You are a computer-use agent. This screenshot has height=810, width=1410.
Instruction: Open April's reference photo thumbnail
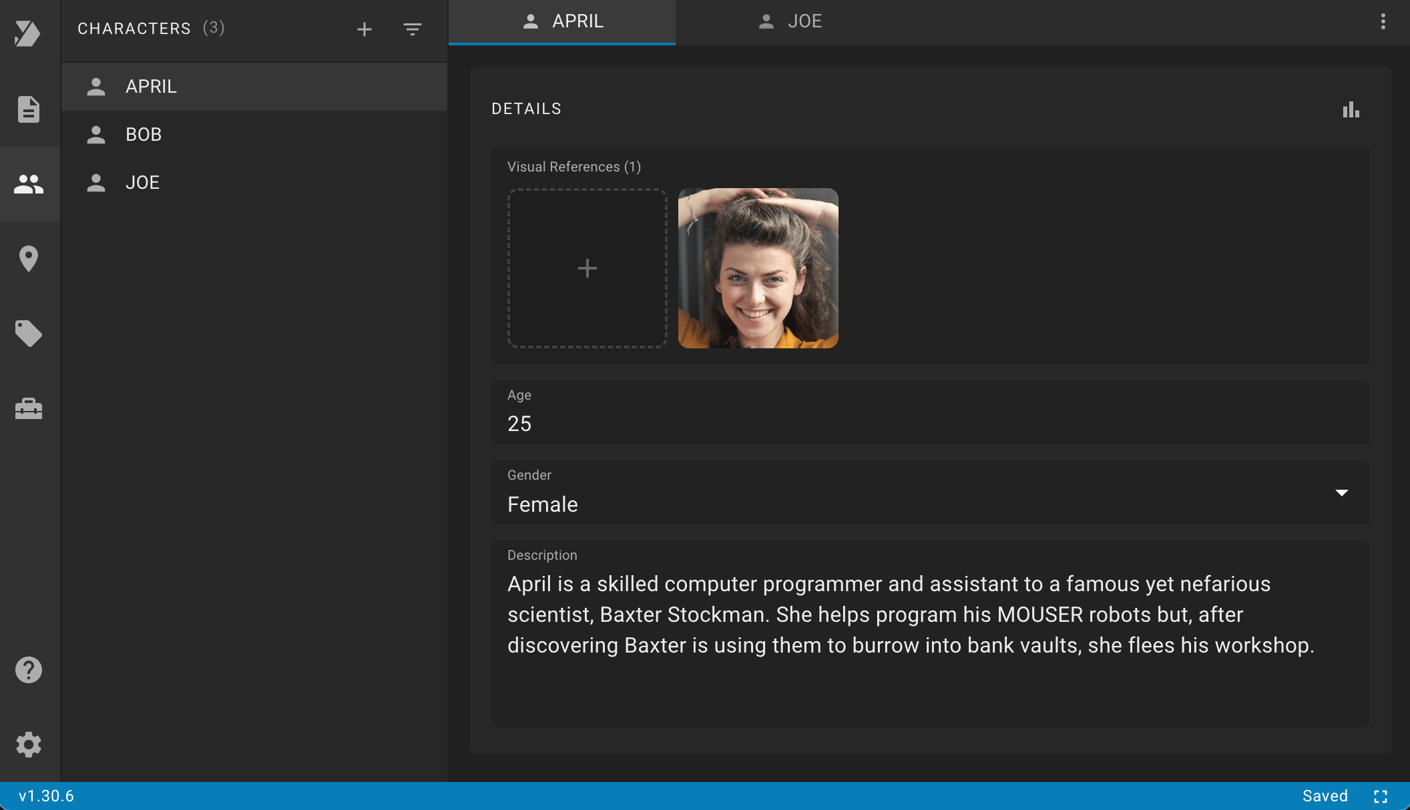[x=758, y=268]
